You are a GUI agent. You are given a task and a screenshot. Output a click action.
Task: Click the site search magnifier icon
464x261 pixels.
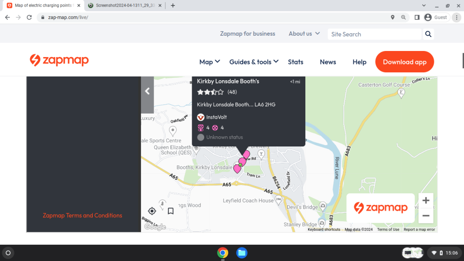[428, 34]
